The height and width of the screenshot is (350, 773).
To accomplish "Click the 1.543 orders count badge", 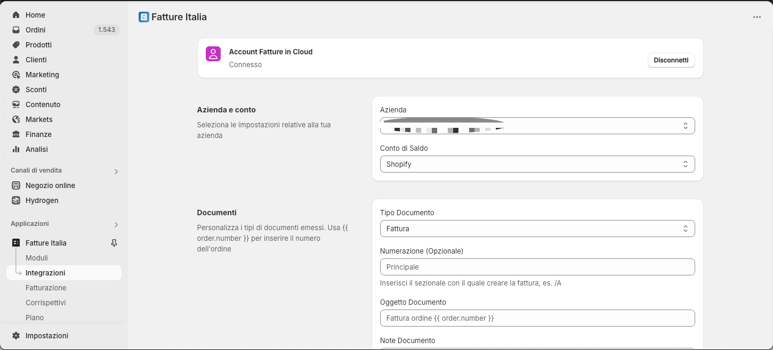I will tap(107, 30).
